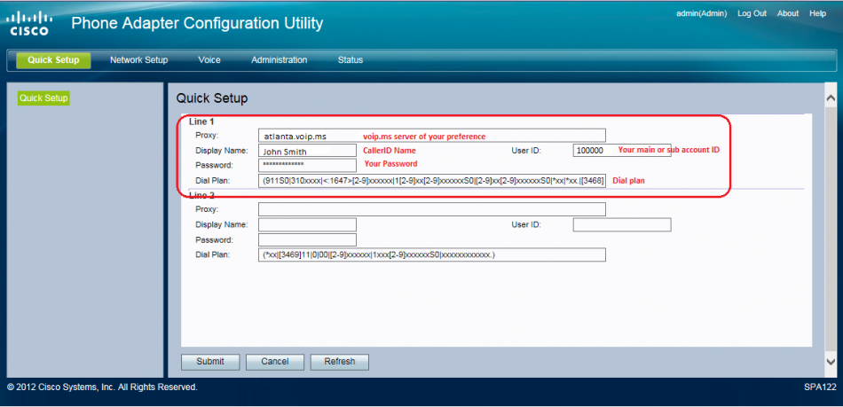The image size is (843, 407).
Task: Click the Refresh button
Action: click(x=339, y=362)
